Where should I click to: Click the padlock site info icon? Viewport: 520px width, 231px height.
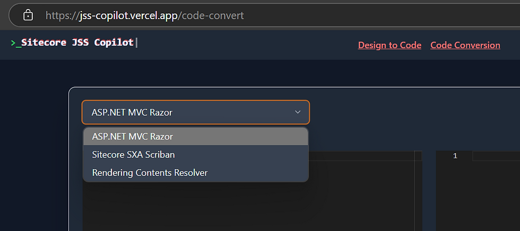[x=28, y=15]
